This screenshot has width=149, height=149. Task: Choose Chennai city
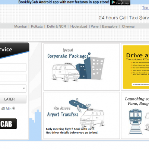tap(128, 26)
